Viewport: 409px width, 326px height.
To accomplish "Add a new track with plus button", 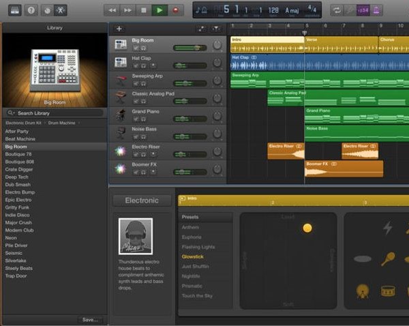I will 119,29.
